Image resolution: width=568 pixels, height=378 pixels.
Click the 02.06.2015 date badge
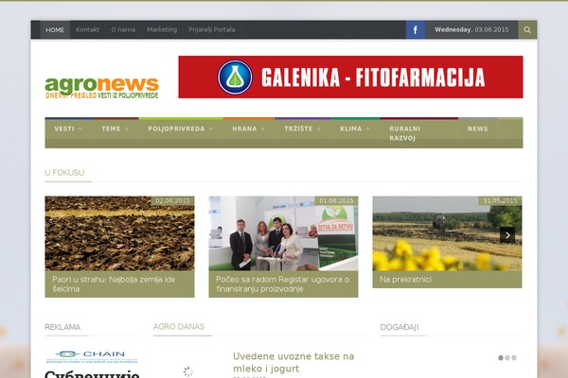172,200
